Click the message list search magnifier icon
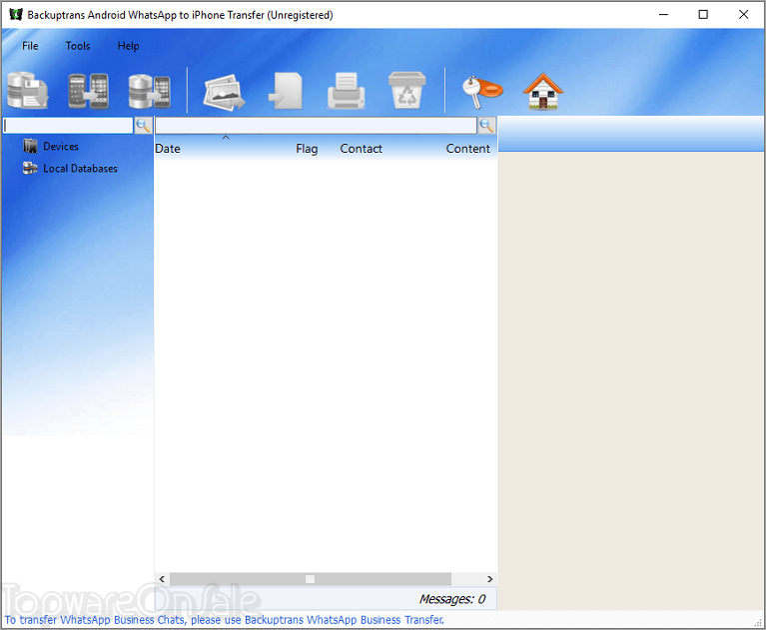Image resolution: width=766 pixels, height=630 pixels. [x=486, y=126]
